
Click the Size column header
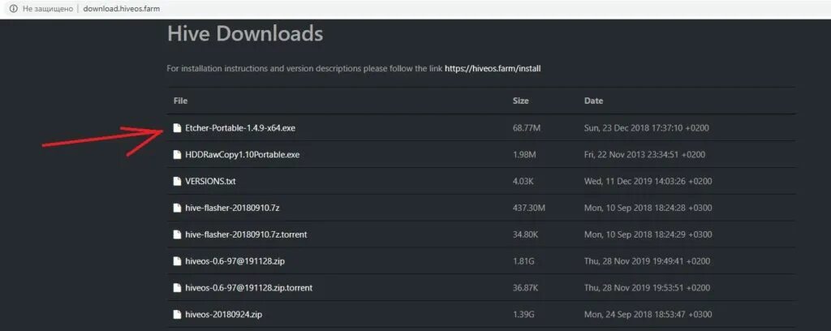coord(520,101)
